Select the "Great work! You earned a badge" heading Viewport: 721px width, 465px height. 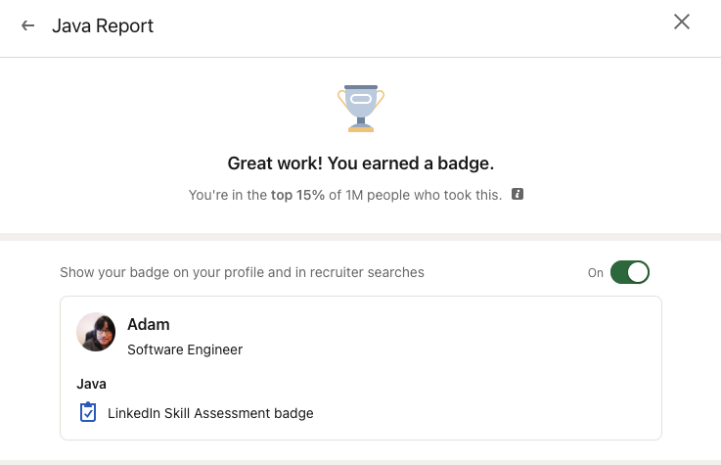(360, 163)
